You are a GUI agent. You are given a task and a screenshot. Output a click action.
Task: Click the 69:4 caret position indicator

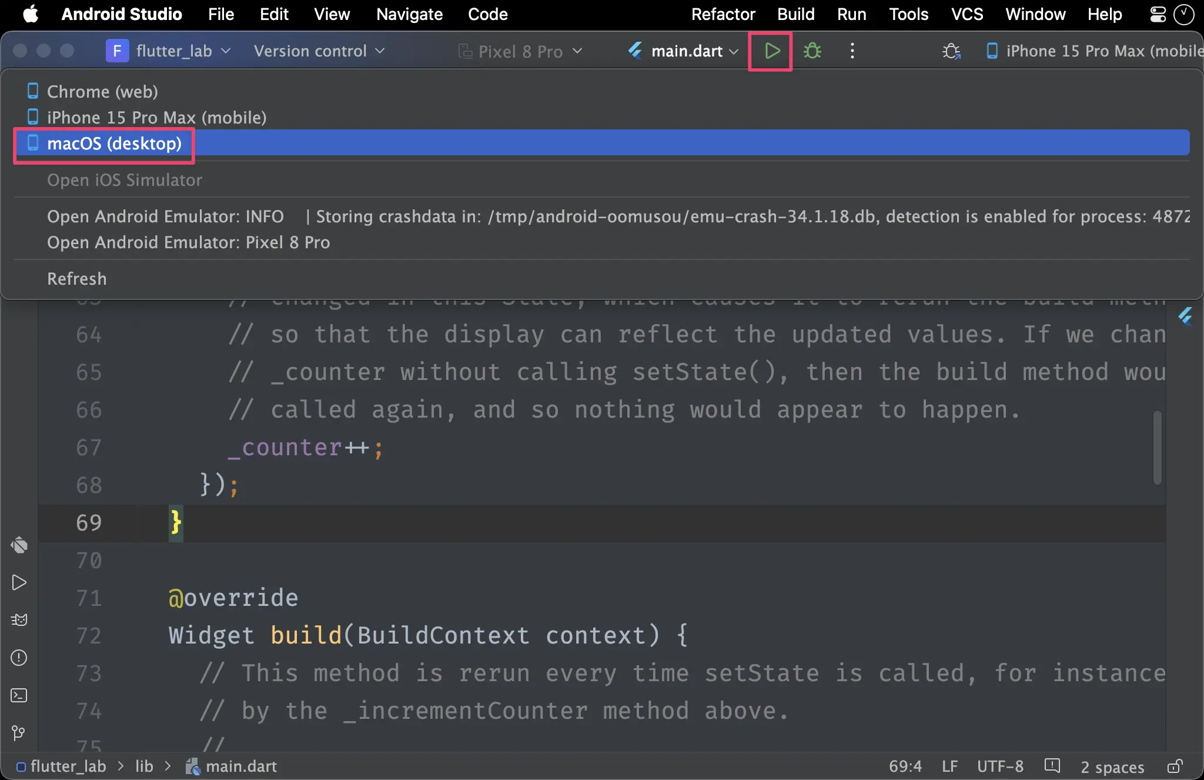[x=905, y=766]
